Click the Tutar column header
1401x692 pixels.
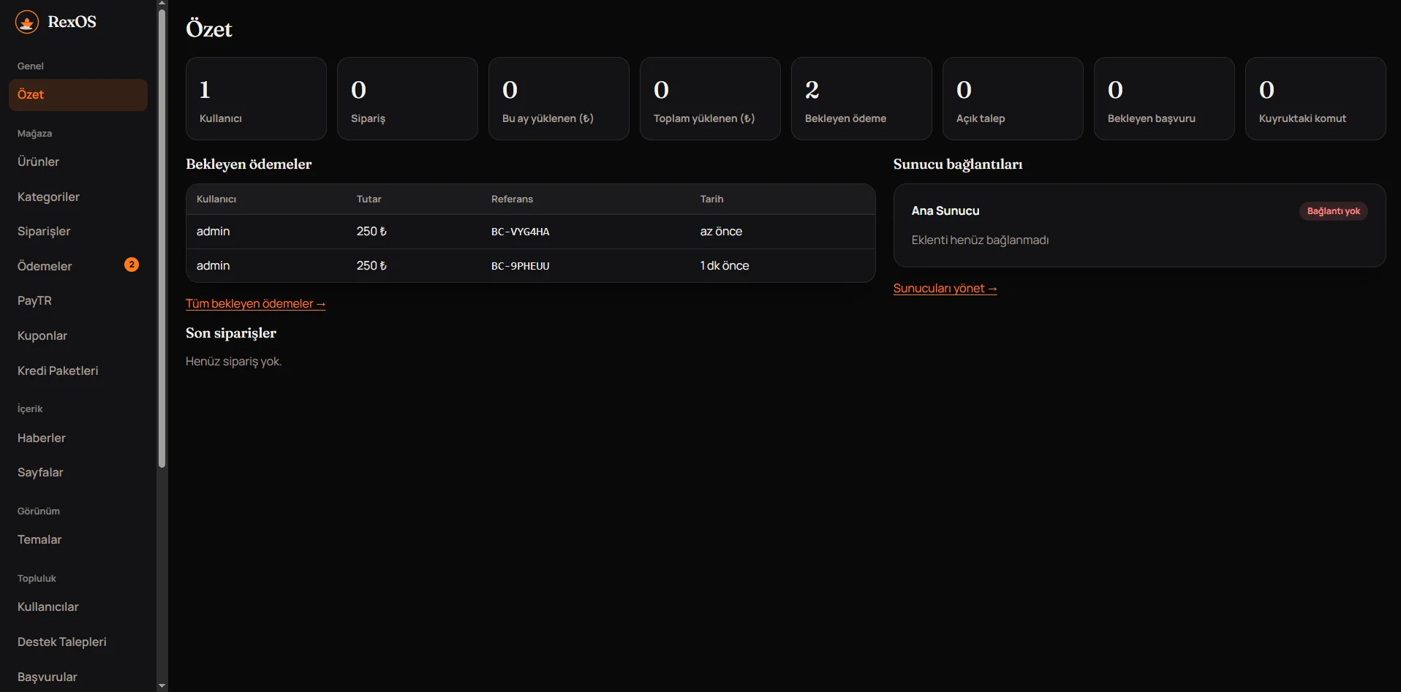point(369,199)
